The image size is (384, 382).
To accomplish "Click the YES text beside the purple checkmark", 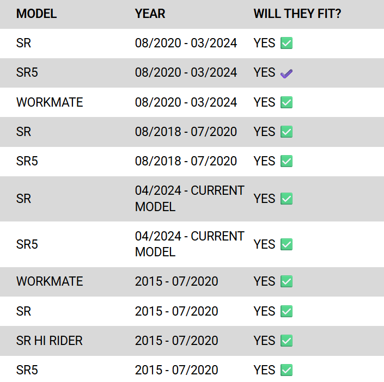I will [264, 73].
